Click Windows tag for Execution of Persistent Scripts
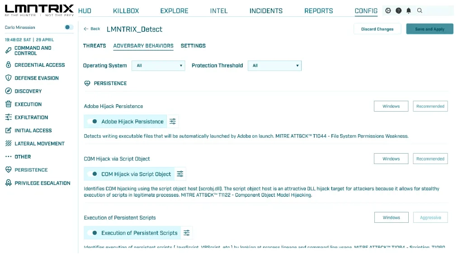The height and width of the screenshot is (258, 458). coord(392,217)
